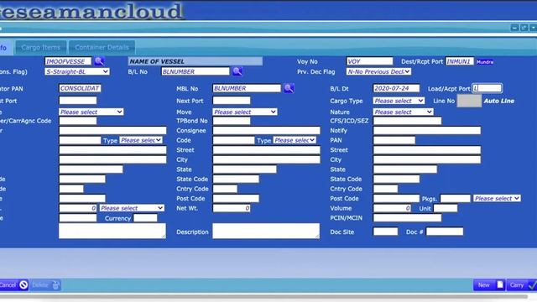Click the Auto Line text

[499, 101]
